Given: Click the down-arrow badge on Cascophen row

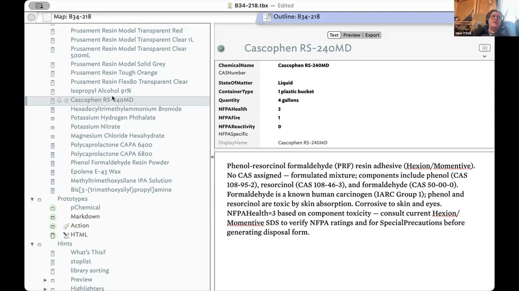Looking at the screenshot, I should [59, 100].
